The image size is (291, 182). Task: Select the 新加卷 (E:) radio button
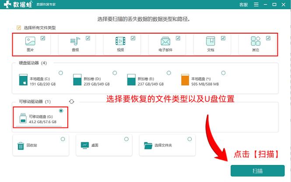[x=169, y=73]
